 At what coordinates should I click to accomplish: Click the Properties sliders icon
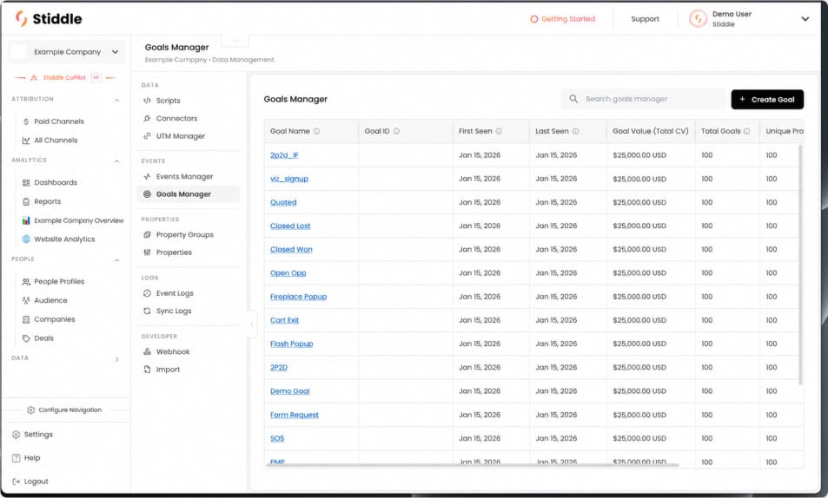click(x=148, y=252)
